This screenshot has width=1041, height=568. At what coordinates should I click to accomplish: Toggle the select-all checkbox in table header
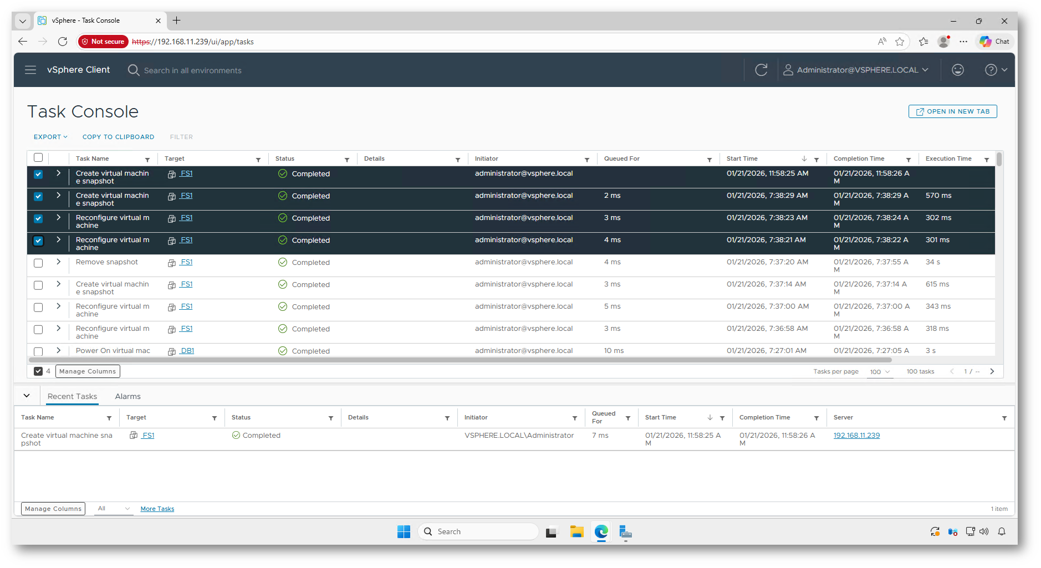click(x=38, y=158)
